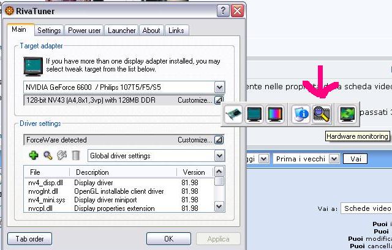Image resolution: width=392 pixels, height=250 pixels.
Task: Click the driver file list scrollbar thumb
Action: tap(219, 182)
